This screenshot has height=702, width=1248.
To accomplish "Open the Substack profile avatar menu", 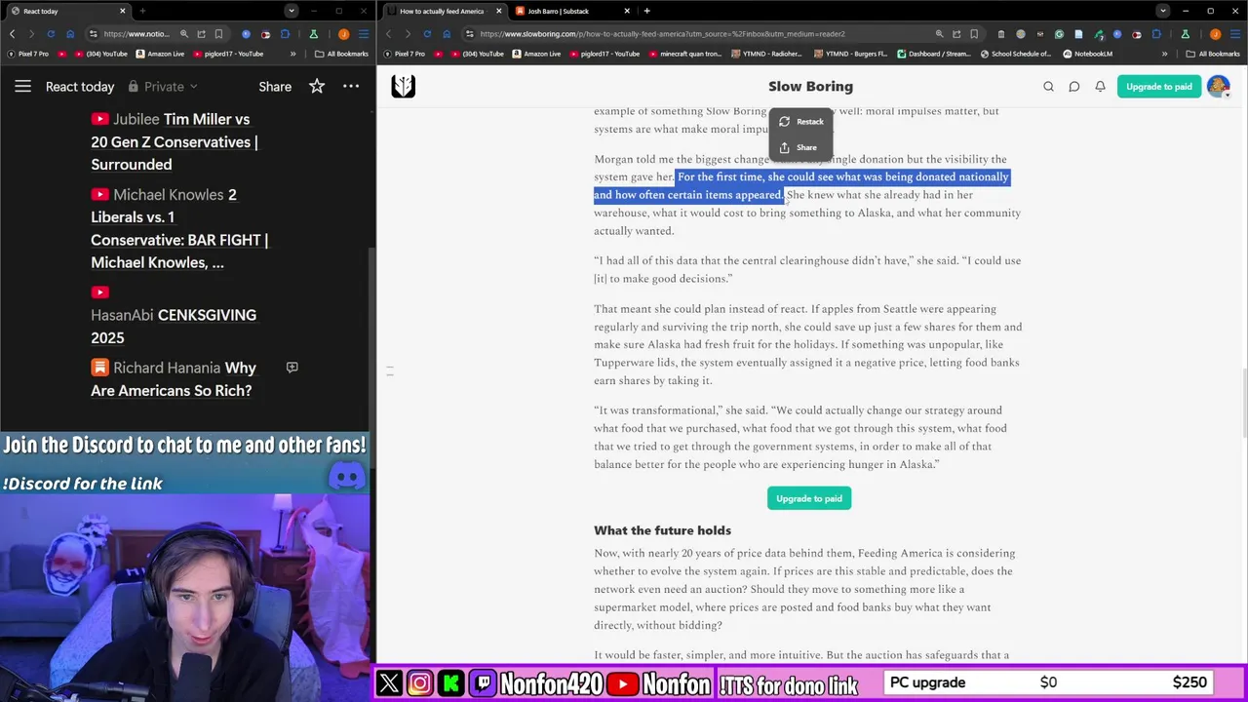I will coord(1218,87).
